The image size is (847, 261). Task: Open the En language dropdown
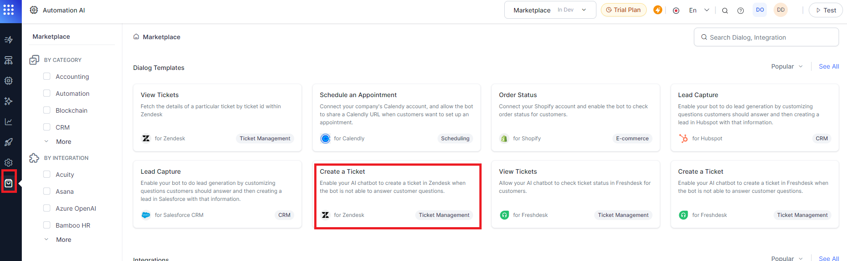coord(699,10)
